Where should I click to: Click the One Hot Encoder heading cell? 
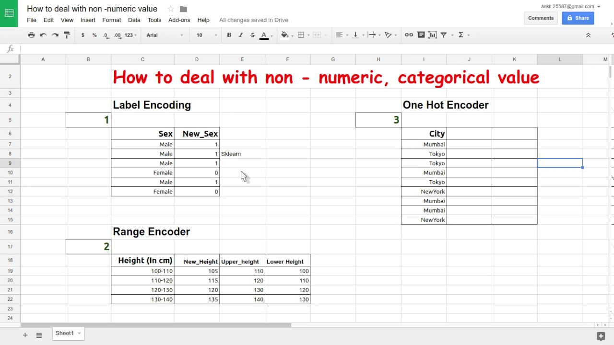click(x=446, y=105)
